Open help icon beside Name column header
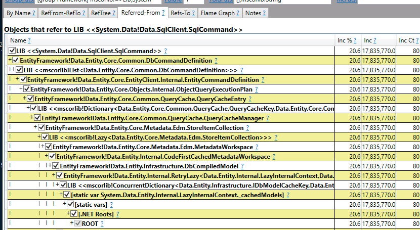This screenshot has width=420, height=230. (x=29, y=40)
